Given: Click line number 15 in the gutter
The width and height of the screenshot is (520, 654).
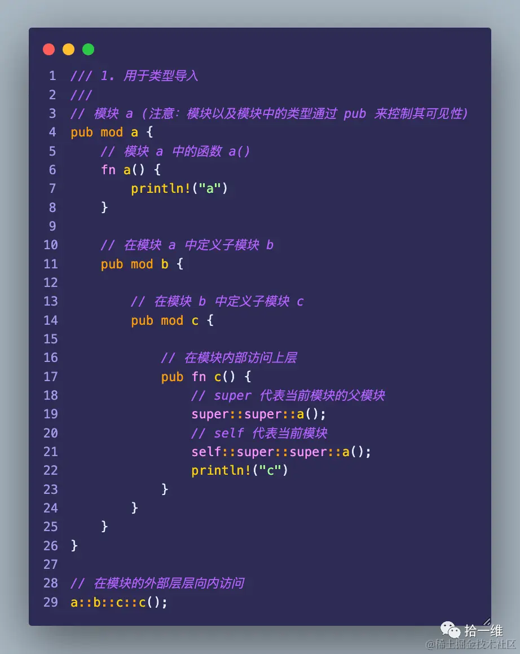Looking at the screenshot, I should click(x=51, y=339).
